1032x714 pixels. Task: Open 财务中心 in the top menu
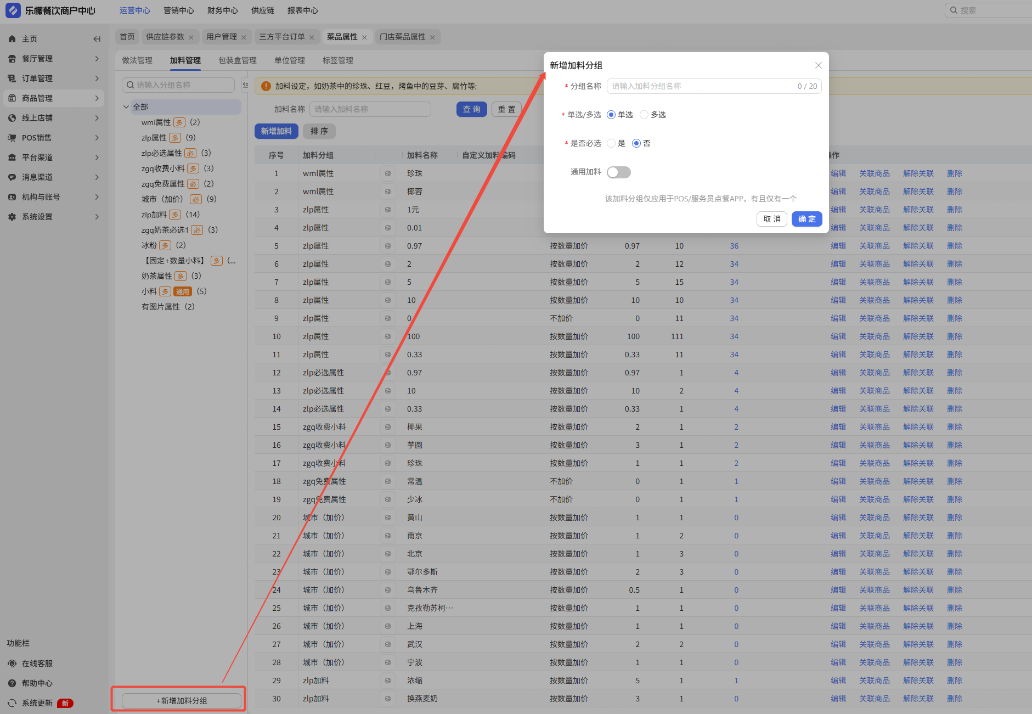click(222, 10)
